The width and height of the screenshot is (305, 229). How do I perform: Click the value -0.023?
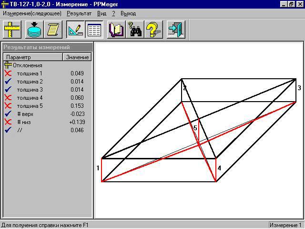(77, 114)
